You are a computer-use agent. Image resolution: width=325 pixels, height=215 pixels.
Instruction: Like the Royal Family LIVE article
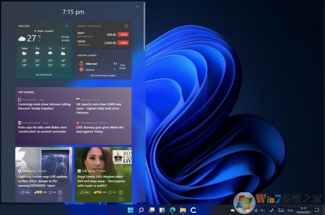[84, 192]
